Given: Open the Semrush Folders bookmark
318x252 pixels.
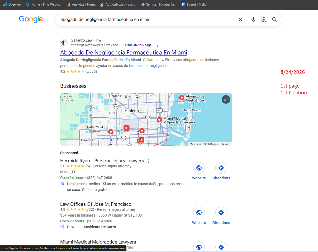Looking at the screenshot, I should click(159, 4).
